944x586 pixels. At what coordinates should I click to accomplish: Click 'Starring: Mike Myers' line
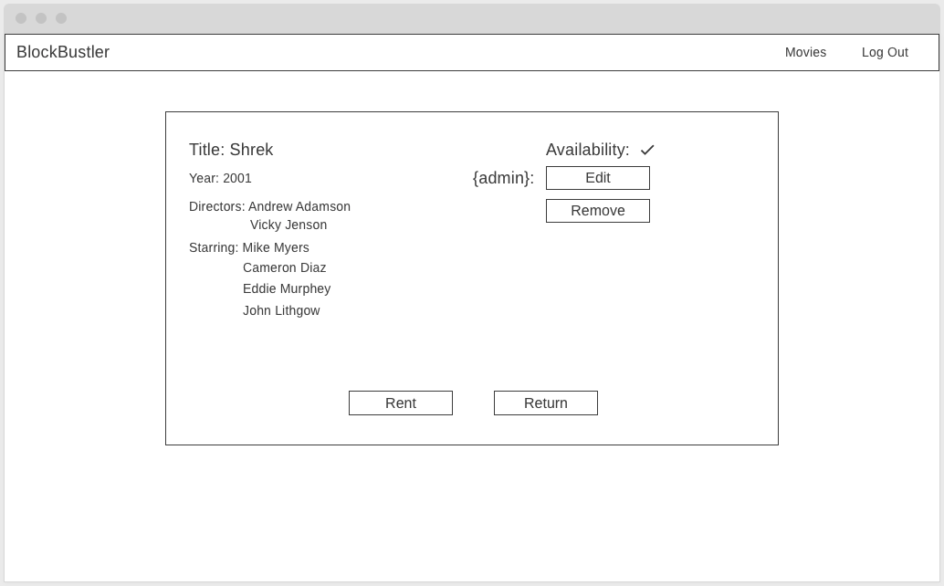tap(249, 247)
